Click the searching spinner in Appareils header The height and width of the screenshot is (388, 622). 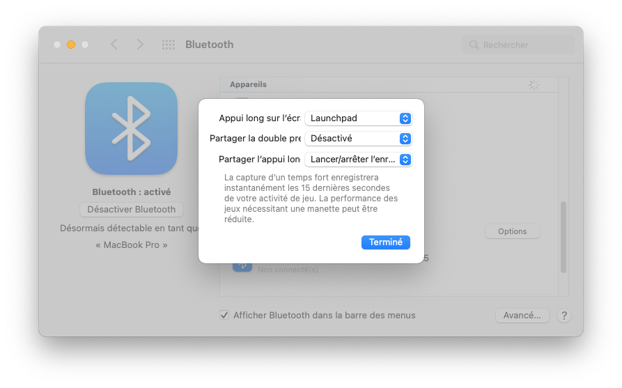coord(534,85)
